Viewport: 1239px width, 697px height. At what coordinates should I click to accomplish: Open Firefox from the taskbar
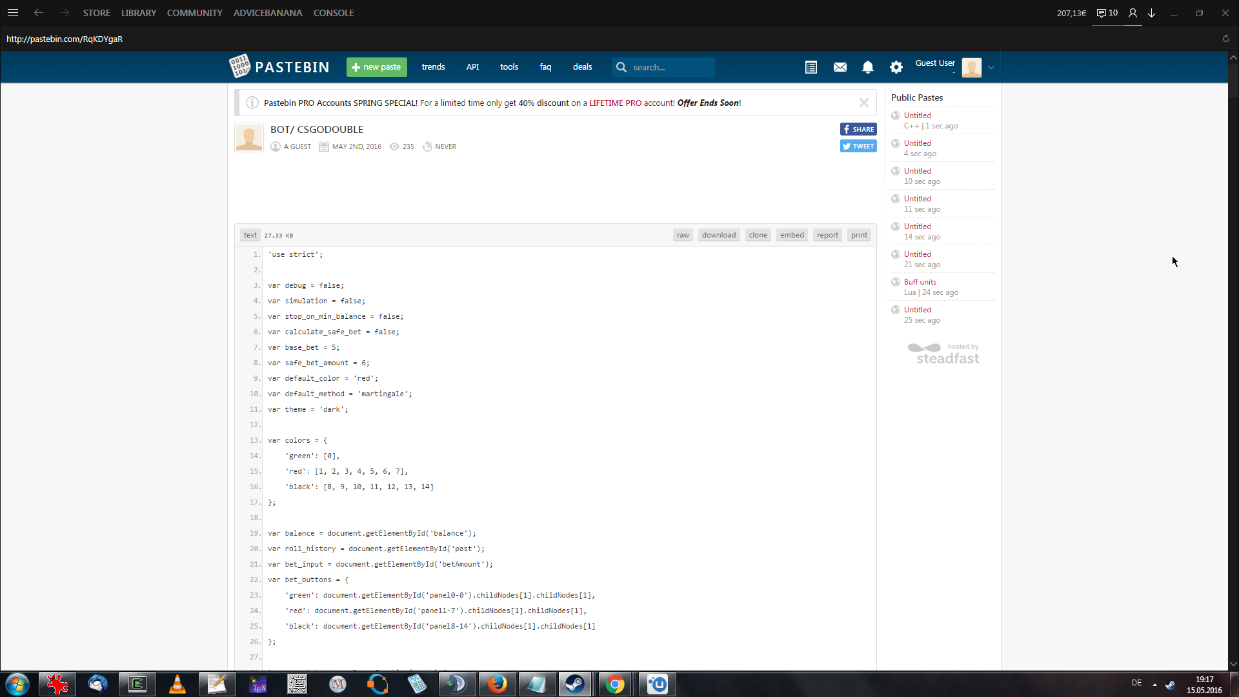pos(497,683)
